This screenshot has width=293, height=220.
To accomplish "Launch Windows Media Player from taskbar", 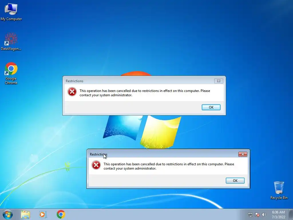I will [43, 214].
